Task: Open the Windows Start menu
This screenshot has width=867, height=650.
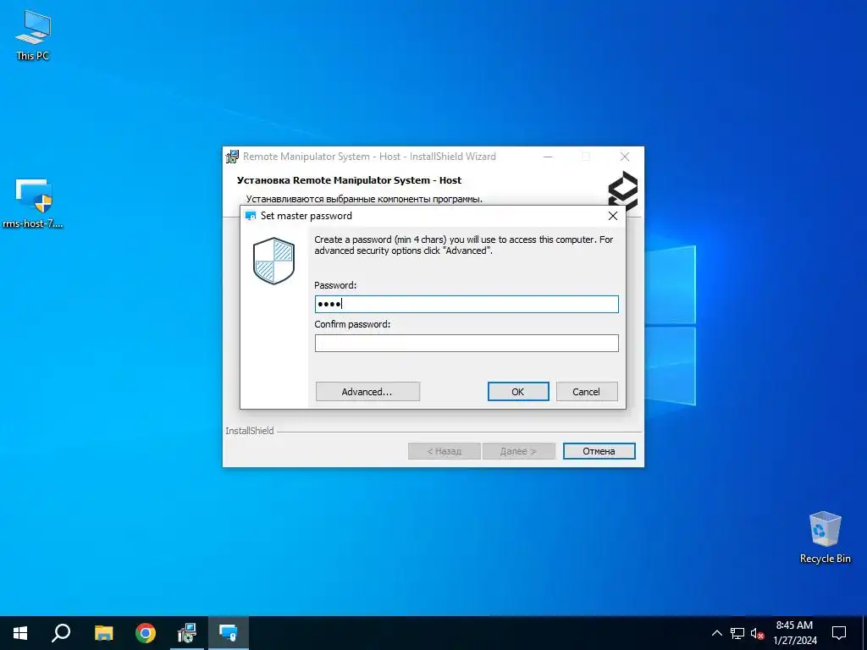Action: [20, 633]
